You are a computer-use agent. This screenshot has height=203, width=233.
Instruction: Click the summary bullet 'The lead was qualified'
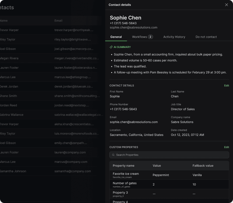click(130, 66)
